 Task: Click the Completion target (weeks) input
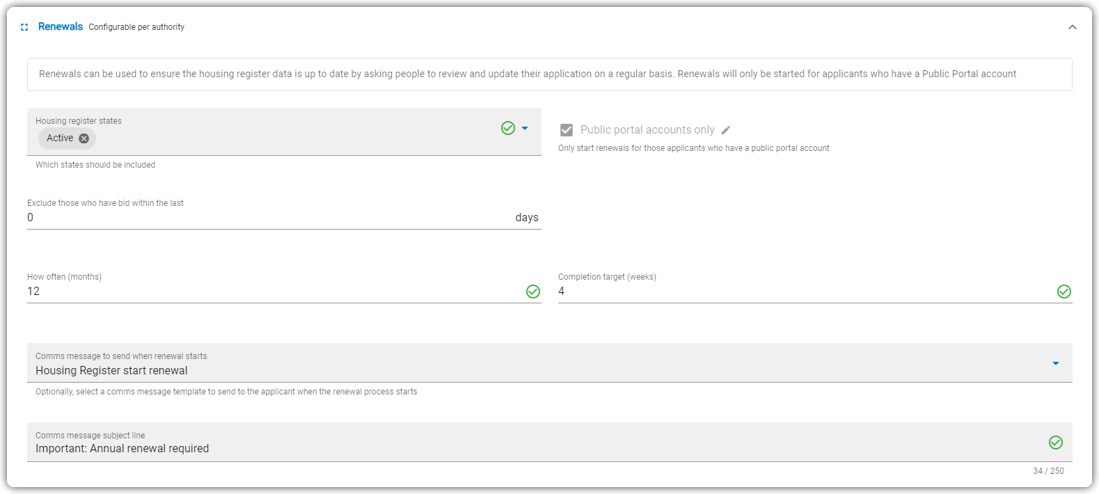(807, 292)
